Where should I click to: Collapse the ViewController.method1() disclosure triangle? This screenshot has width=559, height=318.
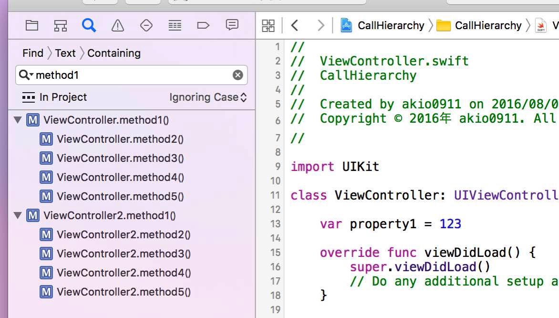point(18,120)
